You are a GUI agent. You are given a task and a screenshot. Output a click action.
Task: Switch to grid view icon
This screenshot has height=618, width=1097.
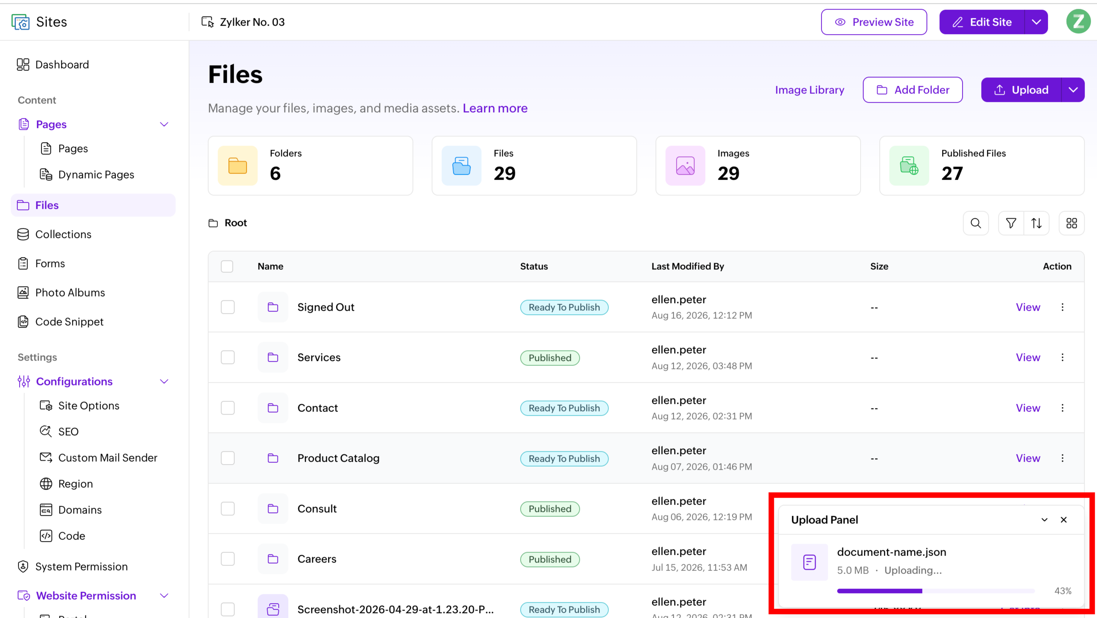coord(1071,223)
